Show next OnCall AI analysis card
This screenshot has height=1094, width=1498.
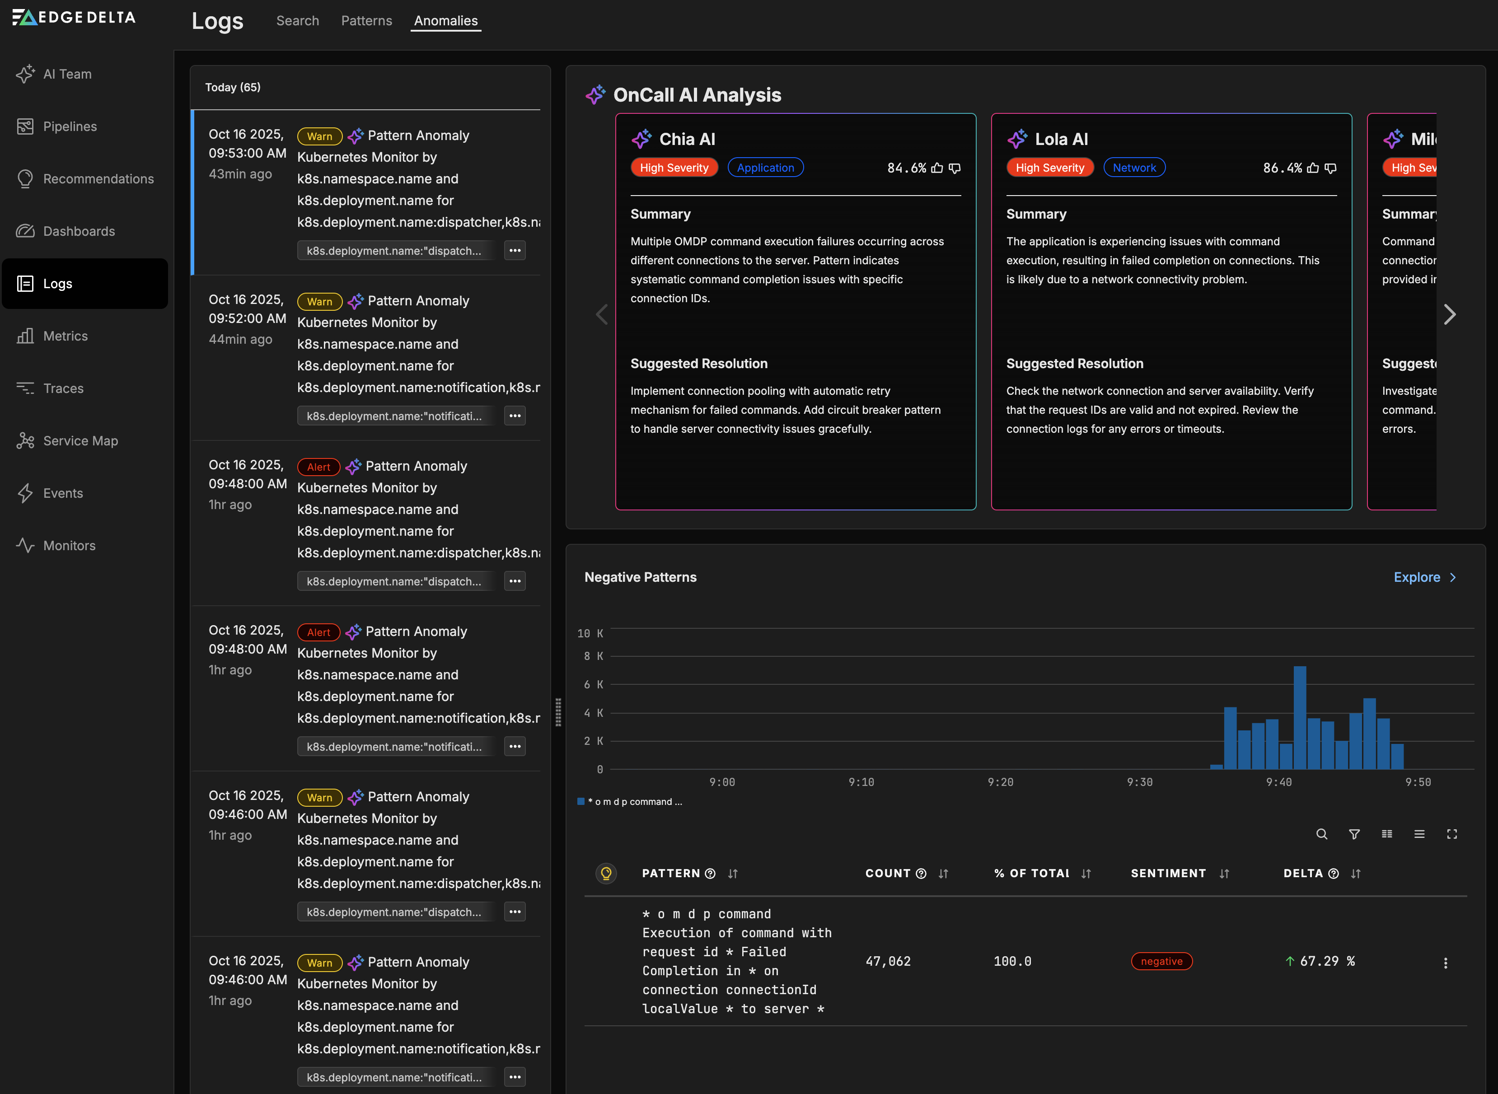coord(1450,314)
